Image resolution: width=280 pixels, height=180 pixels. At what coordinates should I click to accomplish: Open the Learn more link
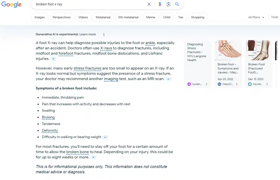(87, 34)
